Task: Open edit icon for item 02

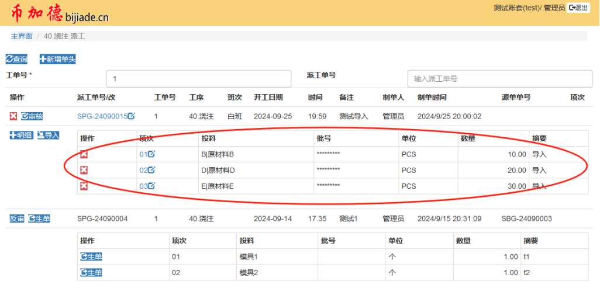Action: 151,170
